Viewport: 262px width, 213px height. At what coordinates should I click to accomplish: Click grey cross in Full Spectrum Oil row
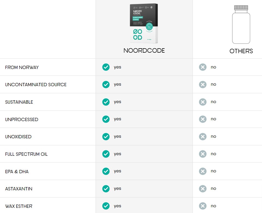tap(203, 154)
